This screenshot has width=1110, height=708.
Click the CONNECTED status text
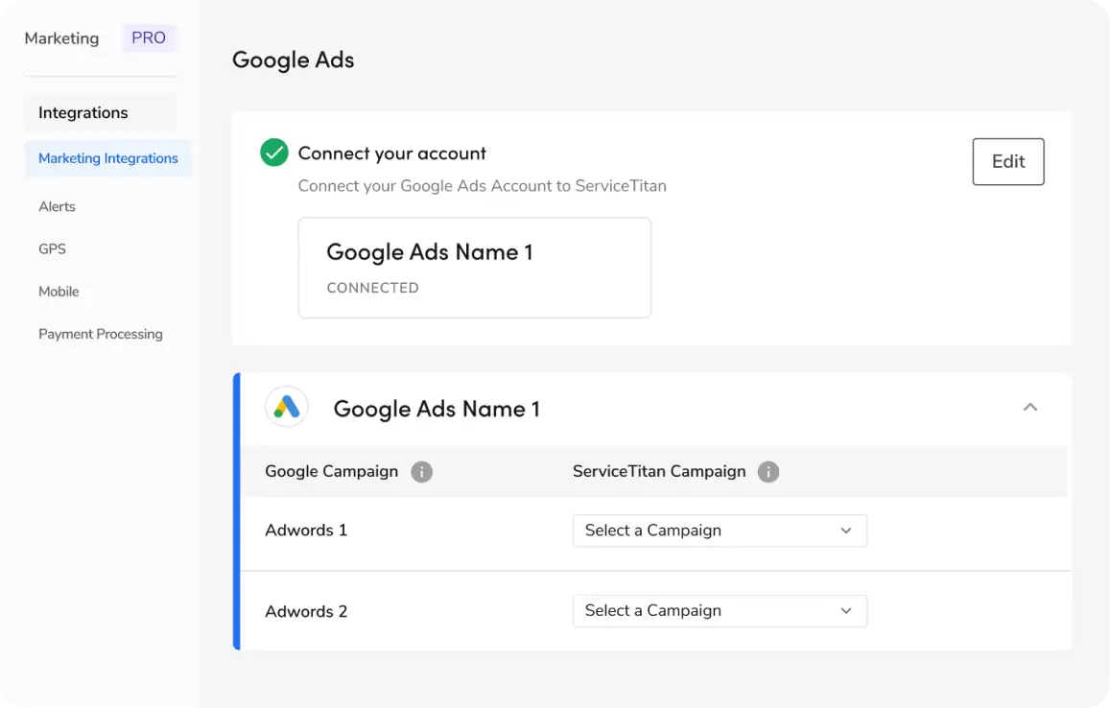tap(373, 288)
